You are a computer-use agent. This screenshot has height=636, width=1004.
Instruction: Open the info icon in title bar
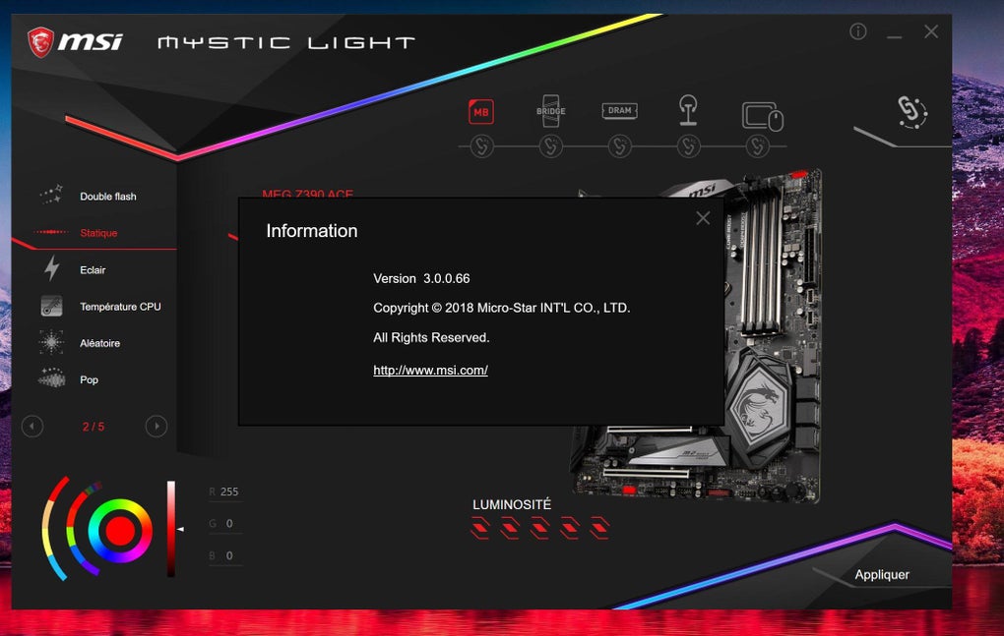[x=858, y=31]
